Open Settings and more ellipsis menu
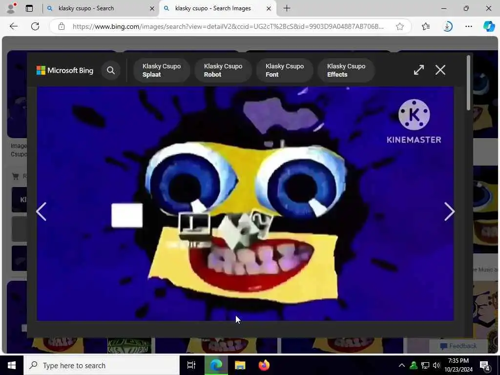This screenshot has height=375, width=500. pos(468,26)
